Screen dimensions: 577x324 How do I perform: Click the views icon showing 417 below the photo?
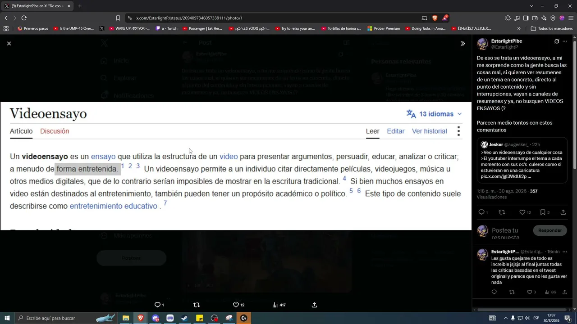279,305
